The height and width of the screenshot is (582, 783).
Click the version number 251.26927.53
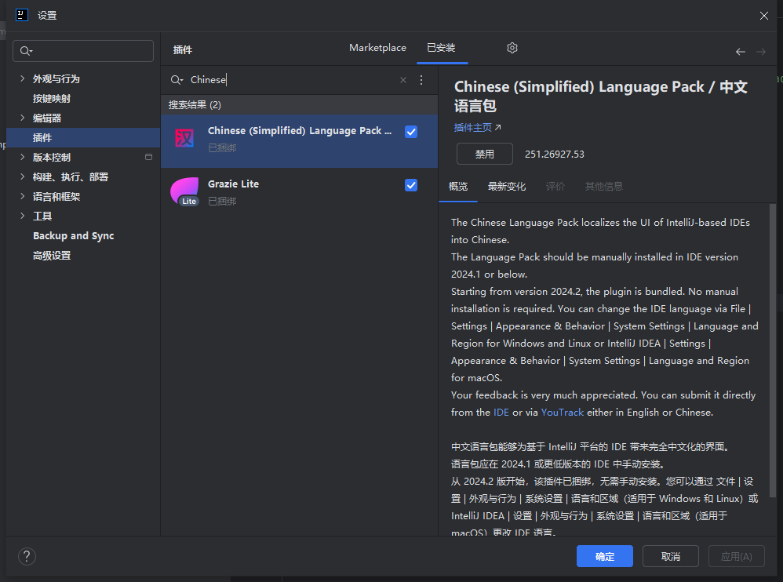[554, 155]
